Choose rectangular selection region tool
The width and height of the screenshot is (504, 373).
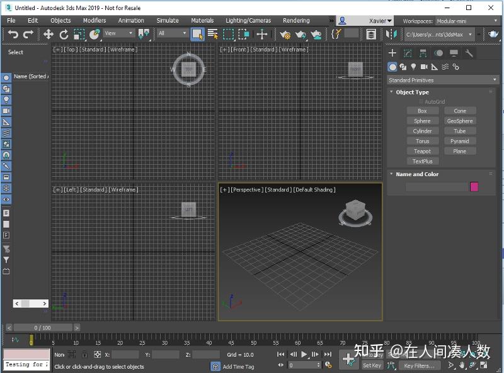228,34
